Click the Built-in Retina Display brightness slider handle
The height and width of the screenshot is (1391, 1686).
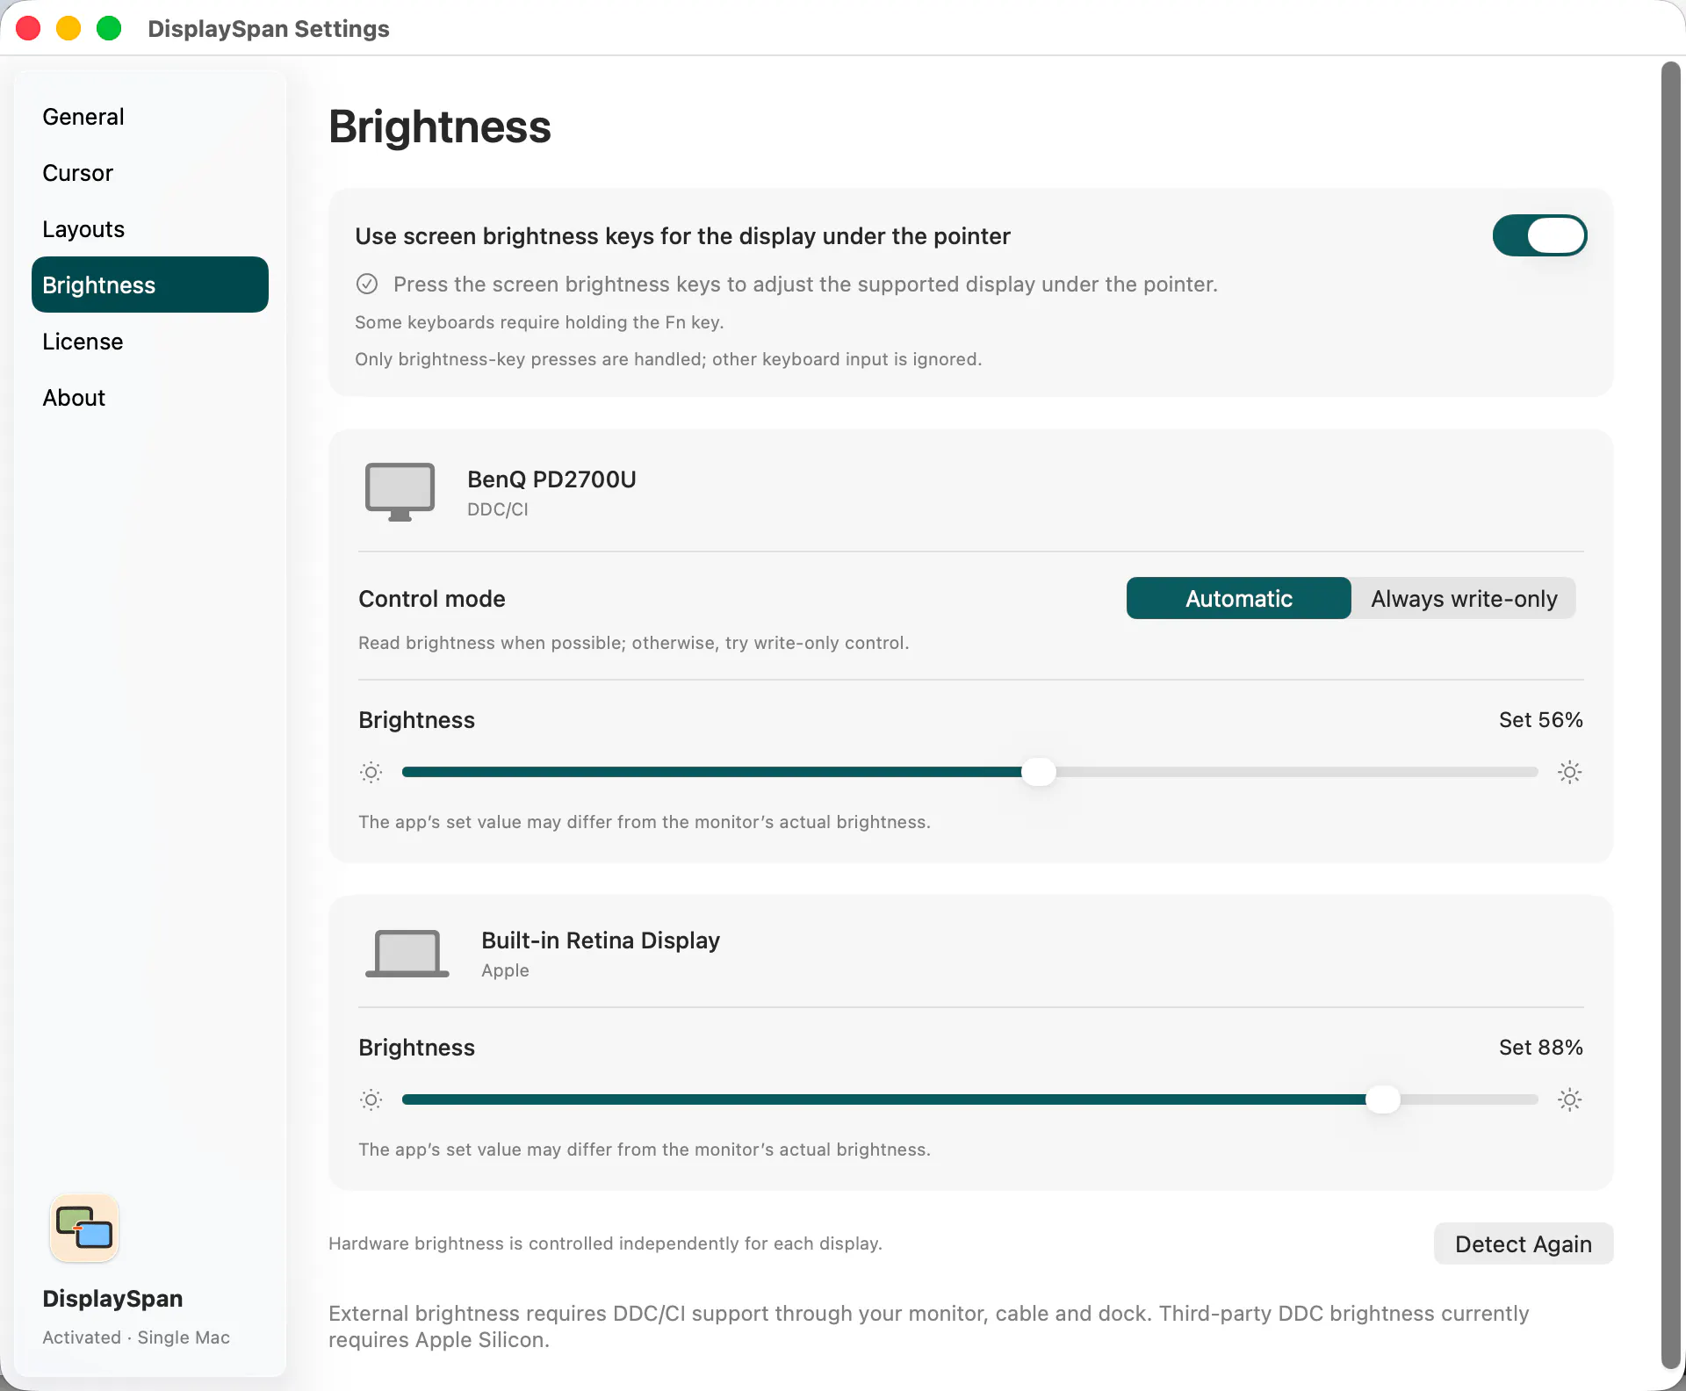(x=1383, y=1099)
